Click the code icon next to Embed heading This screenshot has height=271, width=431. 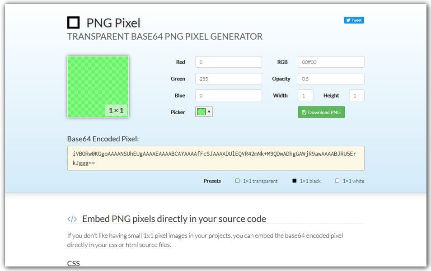(71, 219)
